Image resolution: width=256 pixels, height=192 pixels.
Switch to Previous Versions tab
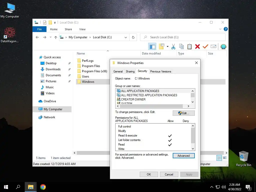point(160,71)
